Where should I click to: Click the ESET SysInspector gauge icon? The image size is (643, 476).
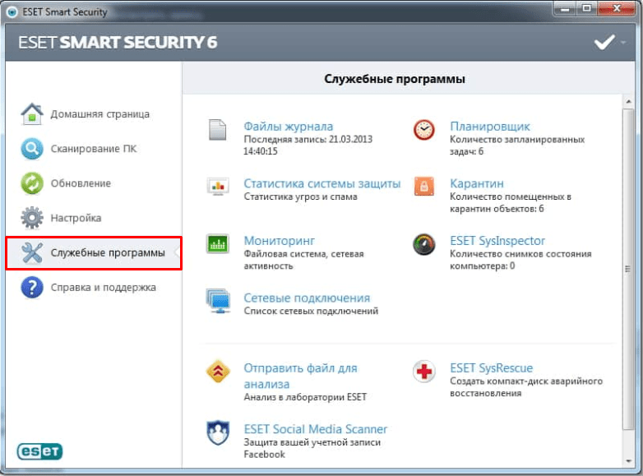click(x=423, y=244)
